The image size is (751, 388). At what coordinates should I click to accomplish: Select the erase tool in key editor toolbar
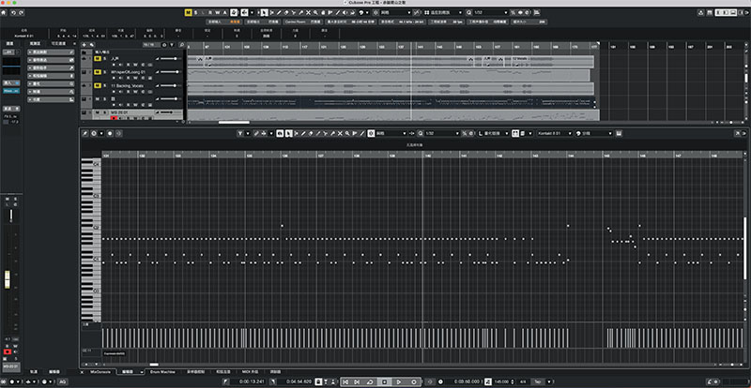pyautogui.click(x=311, y=133)
